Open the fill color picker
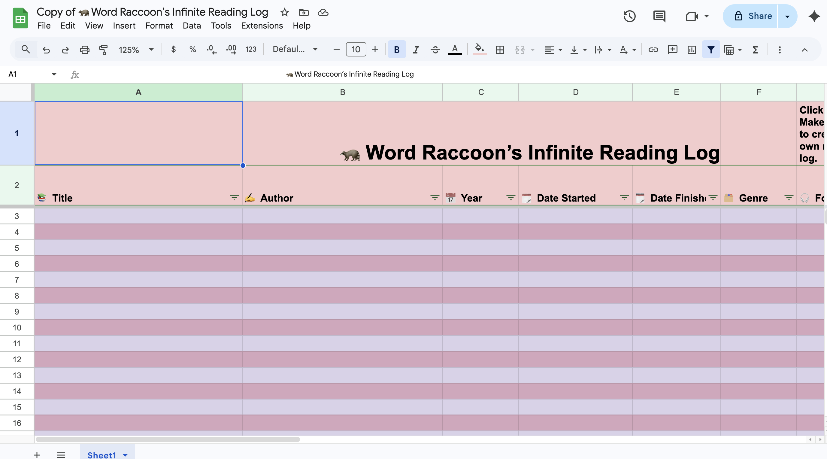Screen dimensions: 827x459 click(479, 50)
